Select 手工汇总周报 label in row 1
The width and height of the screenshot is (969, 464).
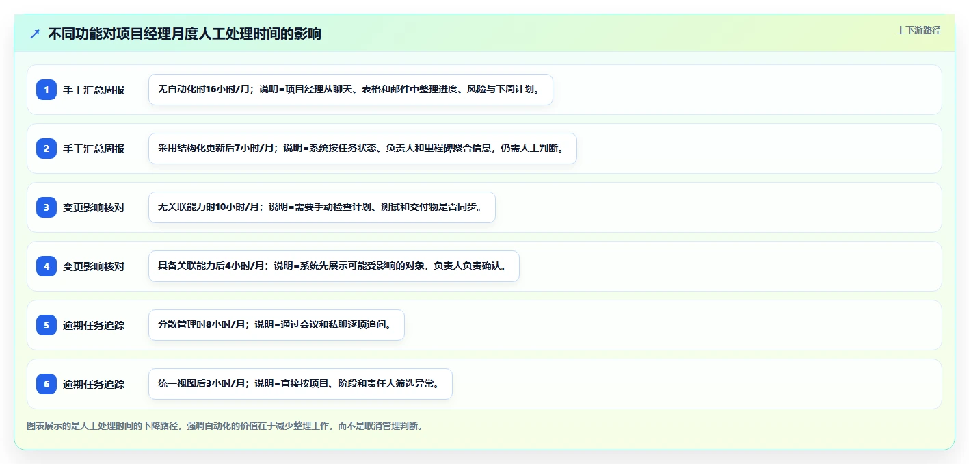[x=94, y=90]
